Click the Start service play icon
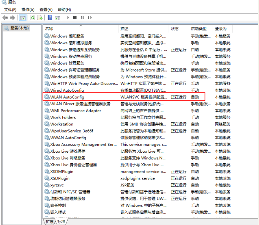Viewport: 259px width, 225px height. pyautogui.click(x=68, y=17)
